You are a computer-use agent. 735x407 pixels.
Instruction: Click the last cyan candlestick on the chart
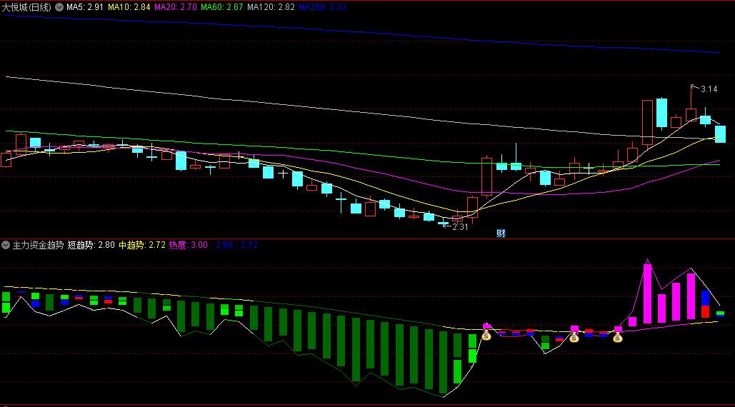720,134
